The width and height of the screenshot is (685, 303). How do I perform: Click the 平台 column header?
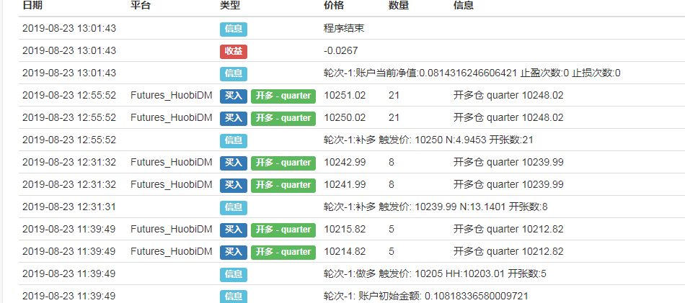[x=141, y=6]
